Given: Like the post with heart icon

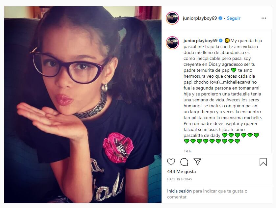Looking at the screenshot, I should (171, 162).
